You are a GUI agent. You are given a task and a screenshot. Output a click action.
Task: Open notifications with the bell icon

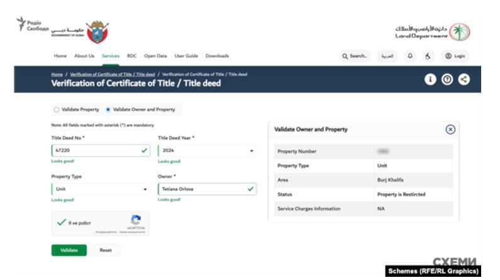[411, 56]
